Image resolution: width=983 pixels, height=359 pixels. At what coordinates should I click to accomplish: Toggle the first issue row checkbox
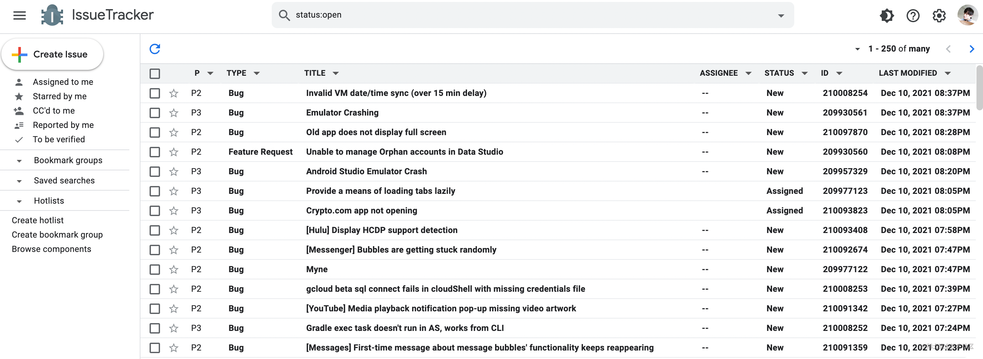tap(155, 93)
